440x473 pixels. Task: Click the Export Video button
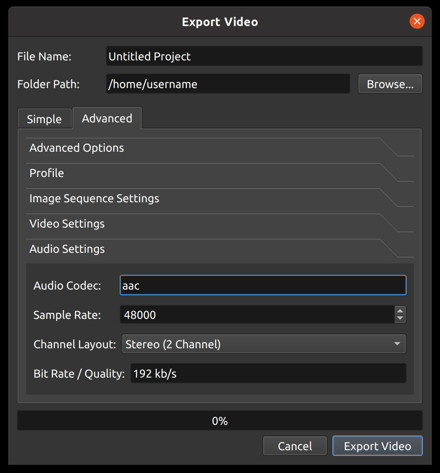pos(377,446)
